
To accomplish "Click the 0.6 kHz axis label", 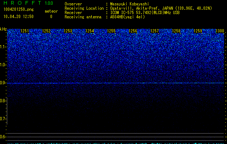I will [x=3, y=137].
